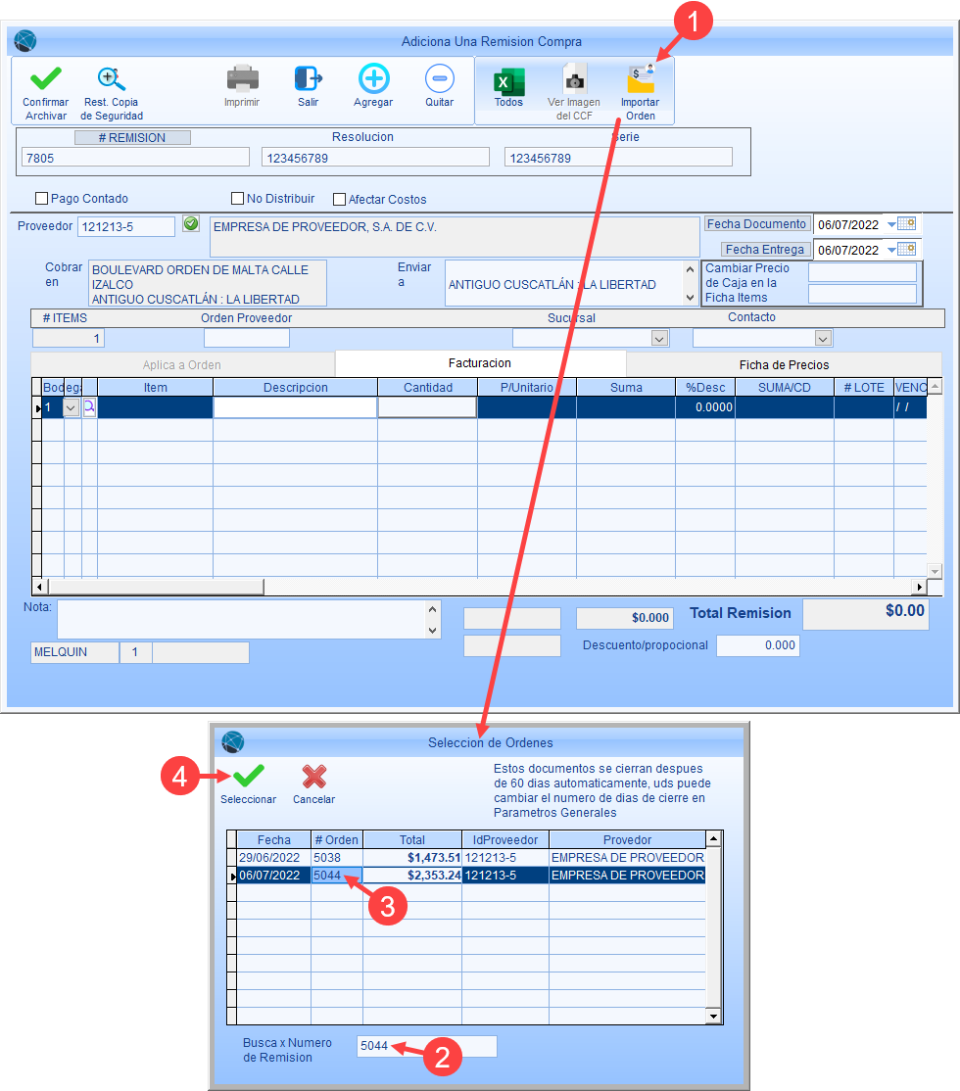Click the green supplier validation icon

pyautogui.click(x=191, y=223)
